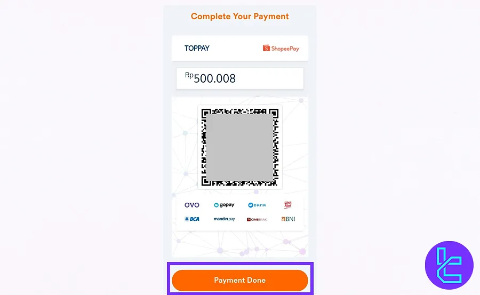The width and height of the screenshot is (480, 295).
Task: Click the QR code's top-left corner square
Action: point(205,113)
